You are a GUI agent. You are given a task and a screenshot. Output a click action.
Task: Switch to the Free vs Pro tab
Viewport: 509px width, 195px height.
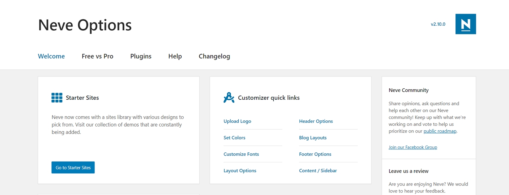point(97,56)
